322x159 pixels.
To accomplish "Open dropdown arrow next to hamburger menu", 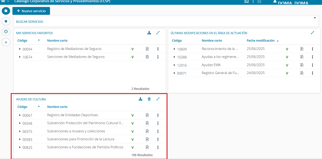I will pyautogui.click(x=8, y=1).
